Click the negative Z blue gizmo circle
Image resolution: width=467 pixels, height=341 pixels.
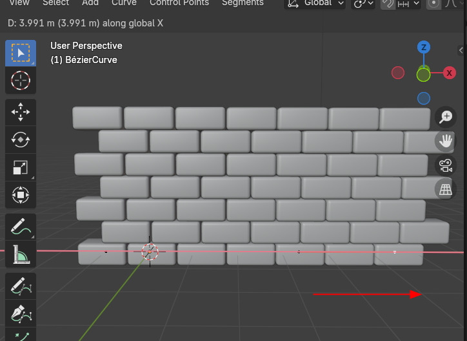(424, 98)
